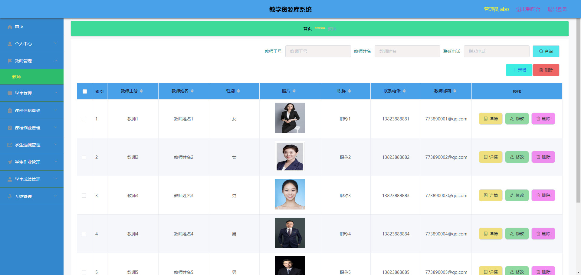This screenshot has width=581, height=275.
Task: Expand the 学生管理 submenu chevron
Action: [56, 93]
